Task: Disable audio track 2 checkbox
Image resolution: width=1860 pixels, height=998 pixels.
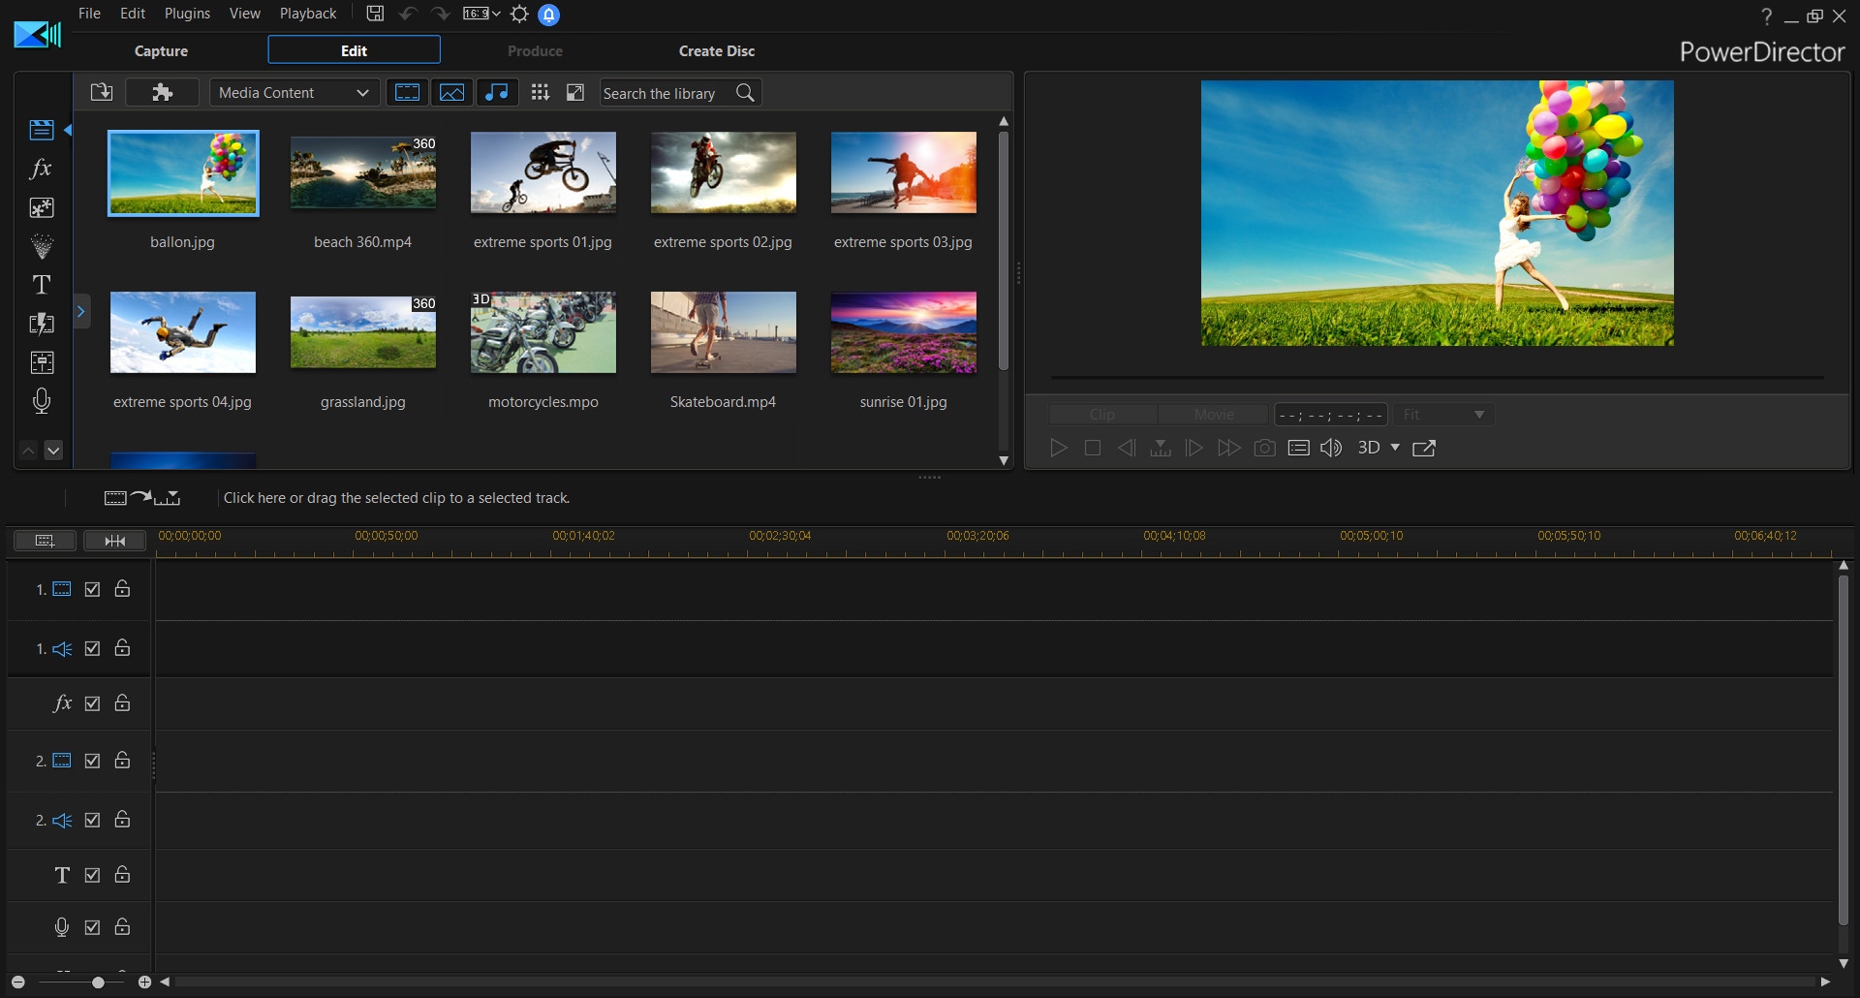Action: (92, 819)
